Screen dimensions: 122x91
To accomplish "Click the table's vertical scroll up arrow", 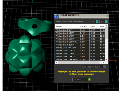I will [x=106, y=26].
